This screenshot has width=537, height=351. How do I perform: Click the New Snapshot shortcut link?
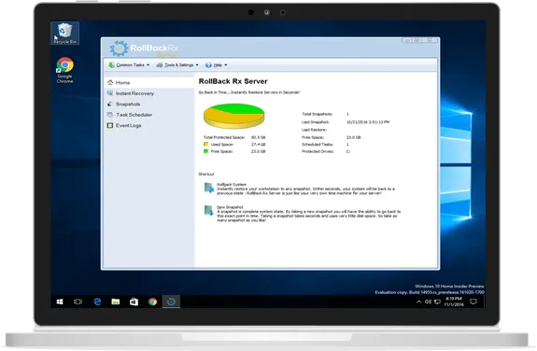coord(230,207)
